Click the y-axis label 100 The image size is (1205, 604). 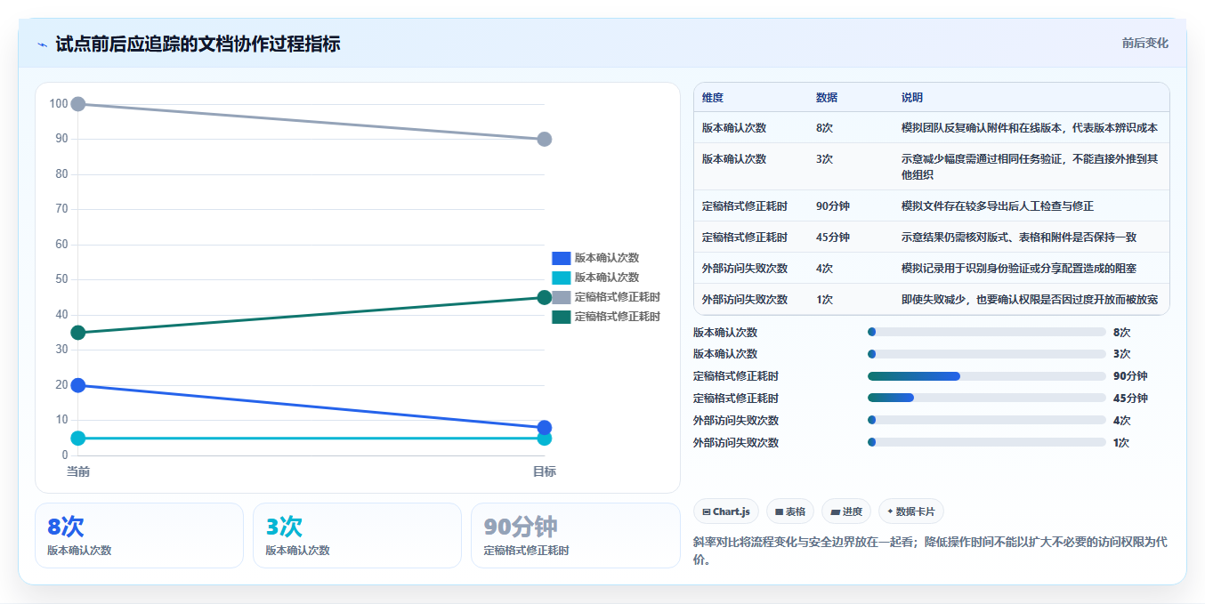(x=59, y=104)
